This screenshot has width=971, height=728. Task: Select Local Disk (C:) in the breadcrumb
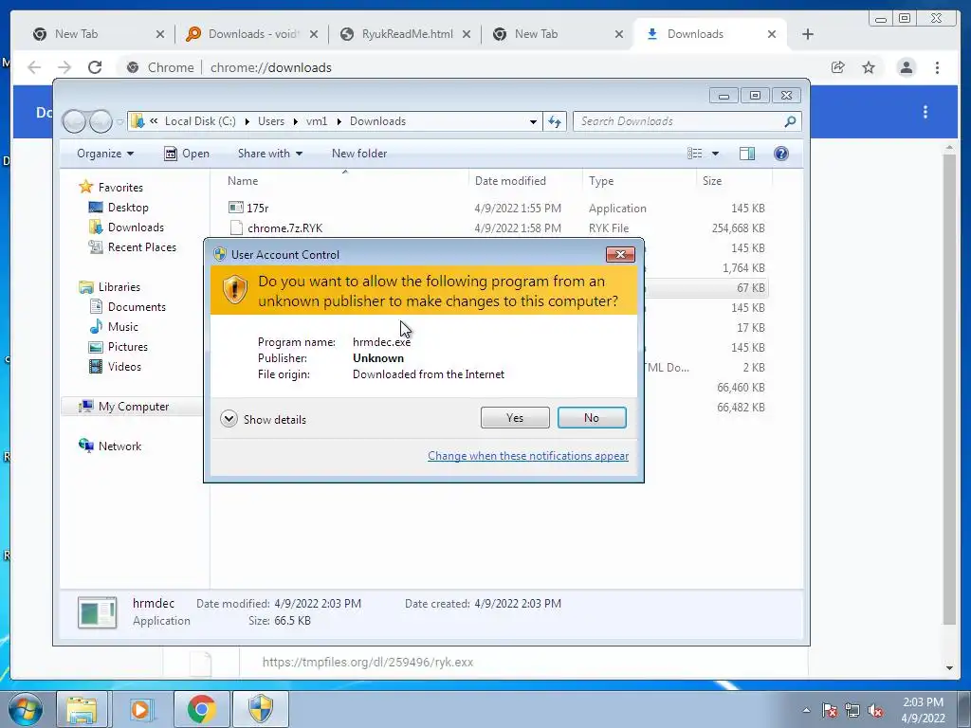click(200, 121)
